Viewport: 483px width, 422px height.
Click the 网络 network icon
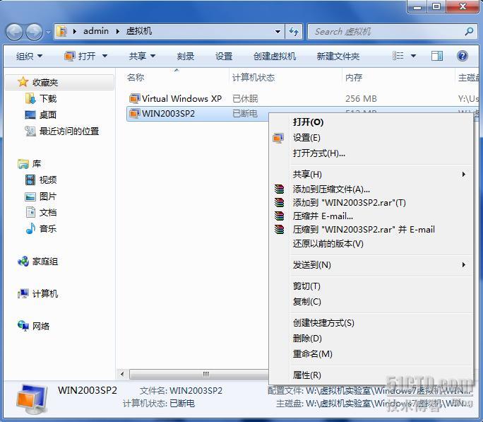(x=23, y=326)
